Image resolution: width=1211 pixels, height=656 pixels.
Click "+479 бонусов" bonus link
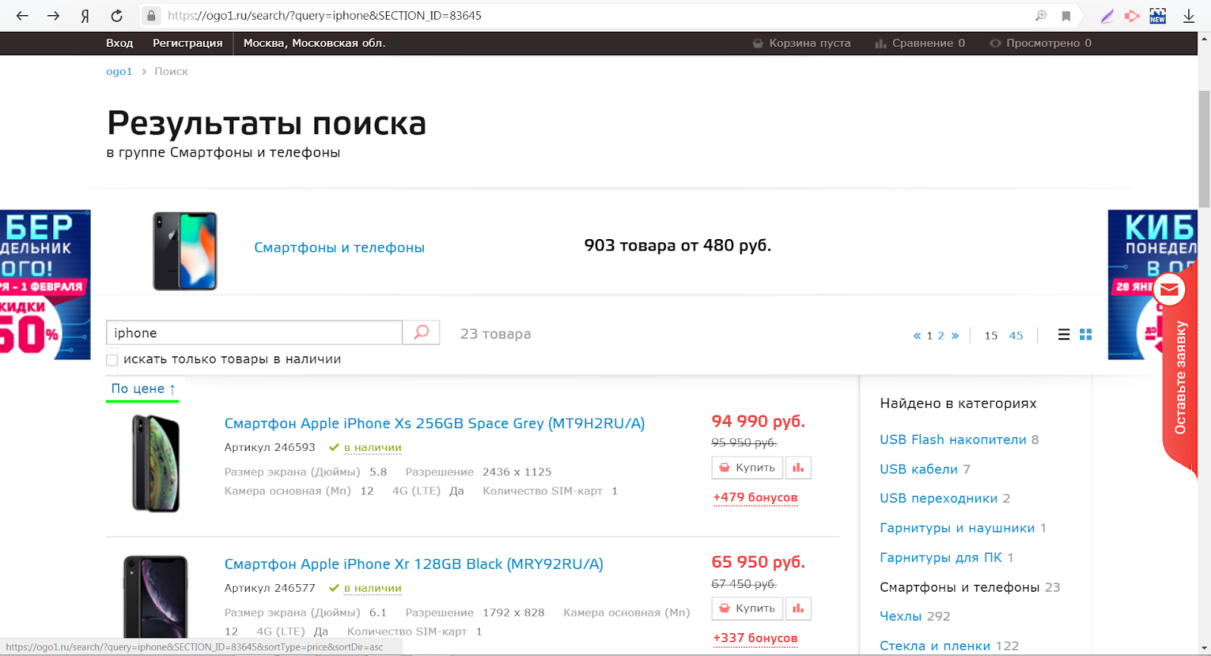tap(755, 498)
